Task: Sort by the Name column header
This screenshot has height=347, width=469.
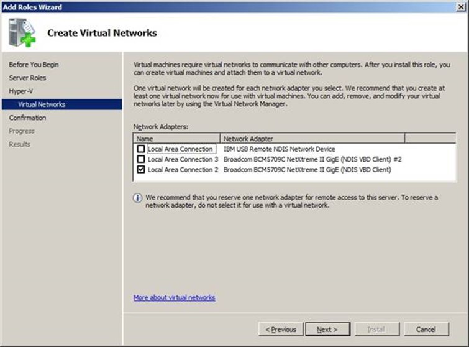Action: tap(177, 139)
